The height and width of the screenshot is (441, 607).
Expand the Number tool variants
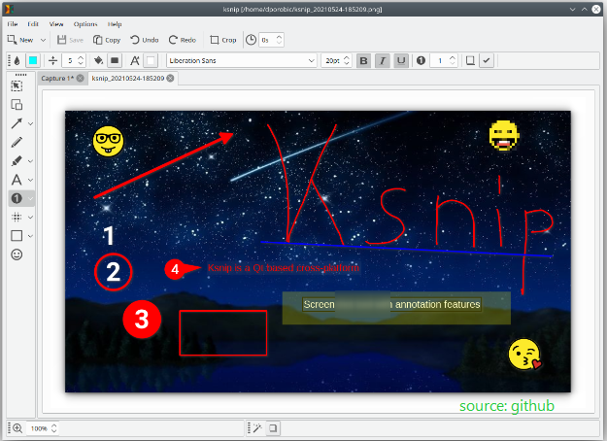[30, 198]
